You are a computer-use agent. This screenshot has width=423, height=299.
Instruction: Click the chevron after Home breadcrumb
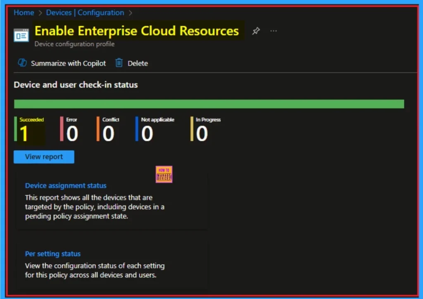point(39,12)
